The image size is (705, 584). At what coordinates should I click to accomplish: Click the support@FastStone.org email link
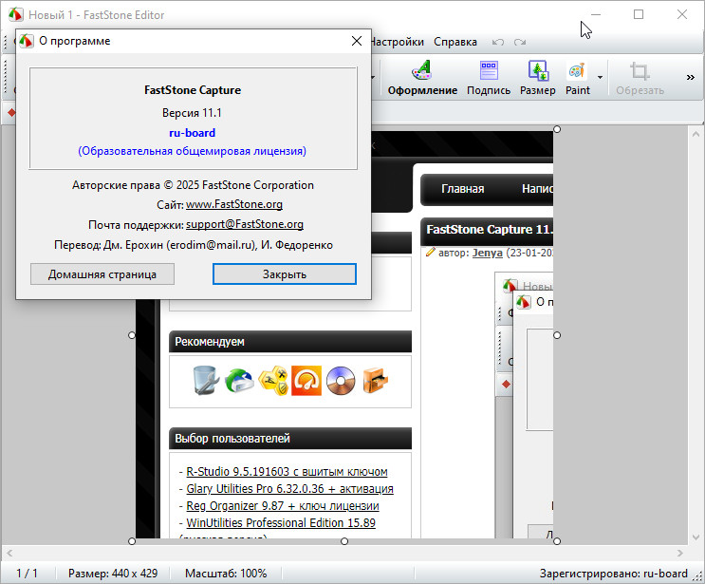245,225
